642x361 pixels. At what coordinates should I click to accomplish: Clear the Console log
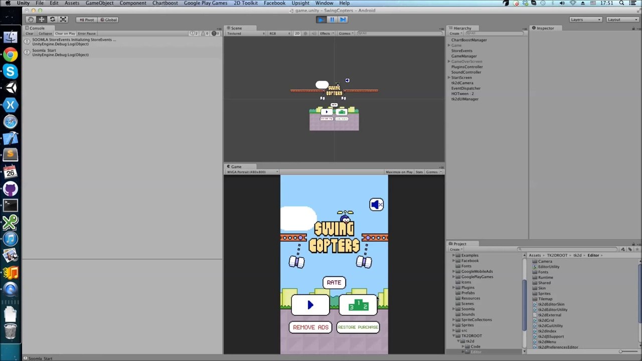30,34
